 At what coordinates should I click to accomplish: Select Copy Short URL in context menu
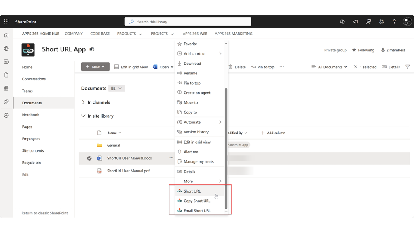click(x=200, y=201)
